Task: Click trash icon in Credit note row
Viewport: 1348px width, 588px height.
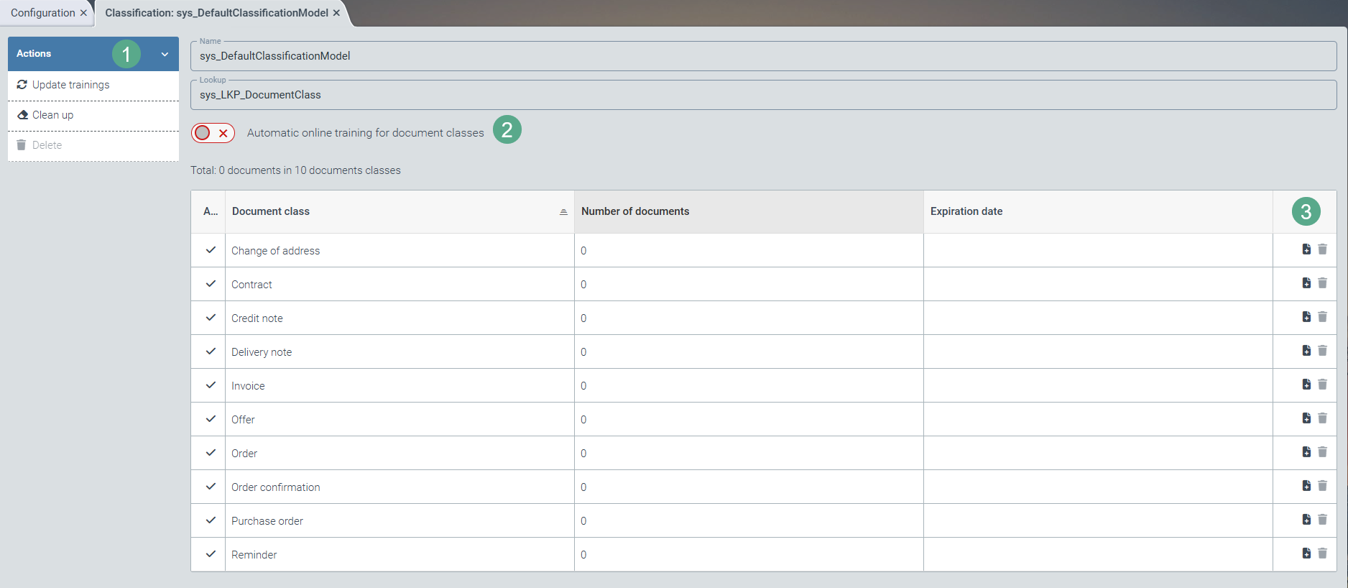Action: (x=1322, y=317)
